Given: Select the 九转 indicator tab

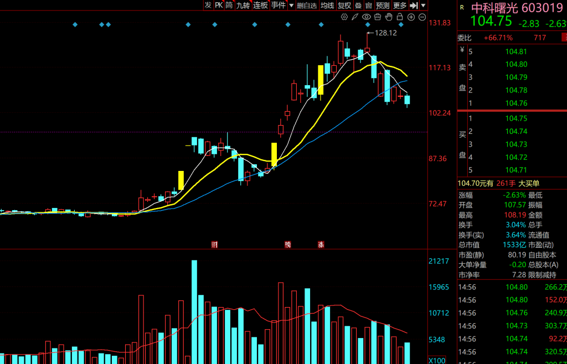Looking at the screenshot, I should (x=243, y=5).
